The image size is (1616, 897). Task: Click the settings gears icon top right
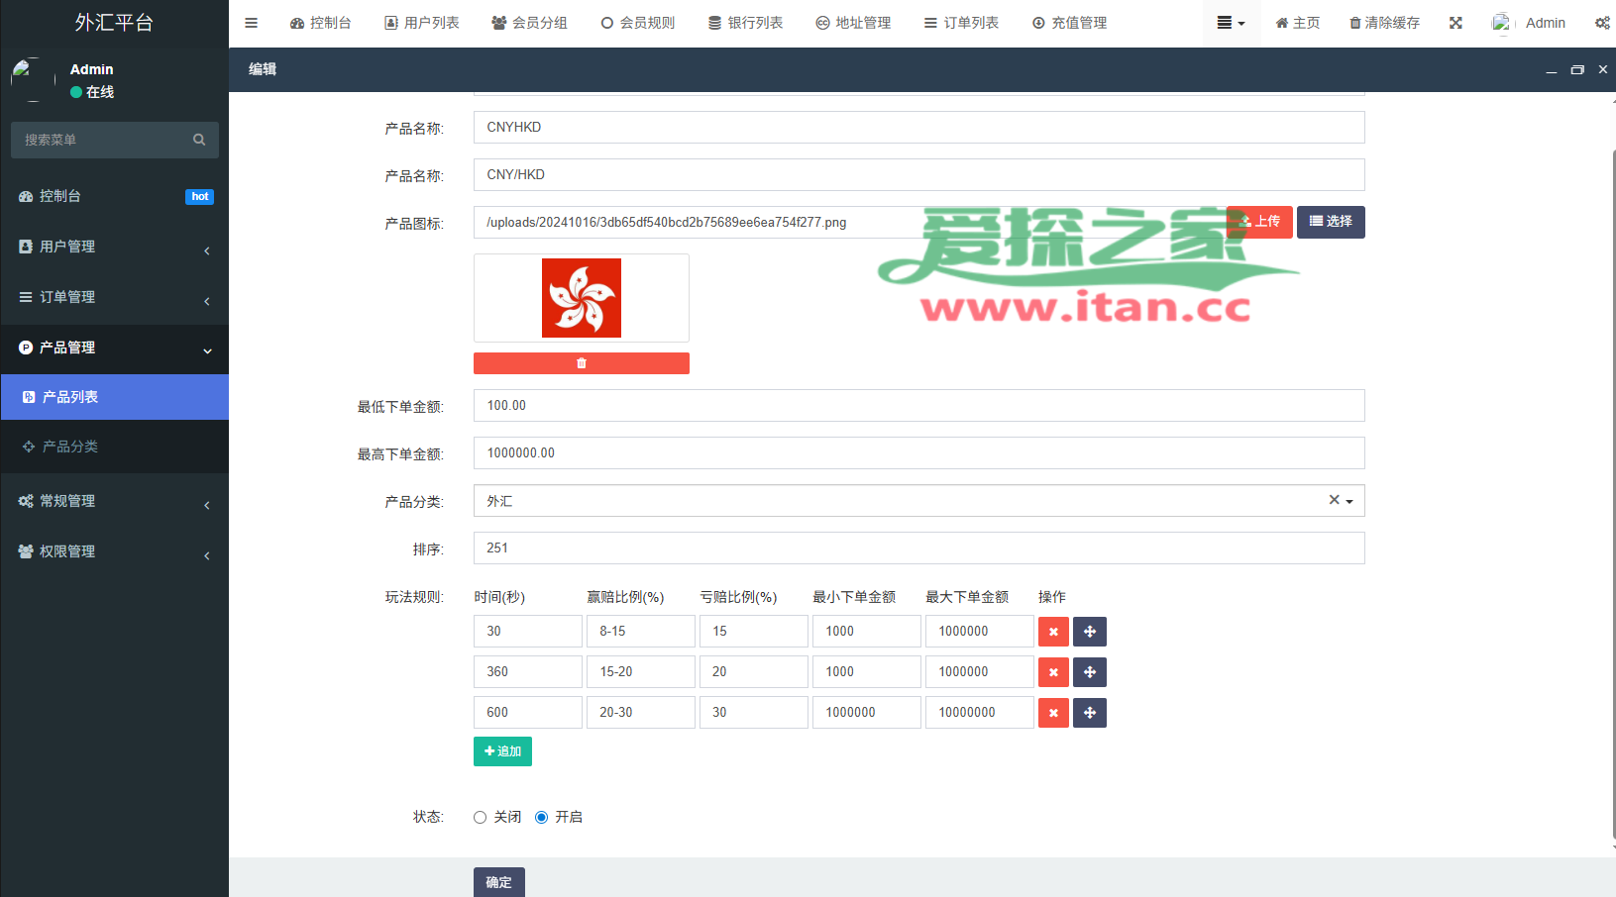[x=1601, y=23]
